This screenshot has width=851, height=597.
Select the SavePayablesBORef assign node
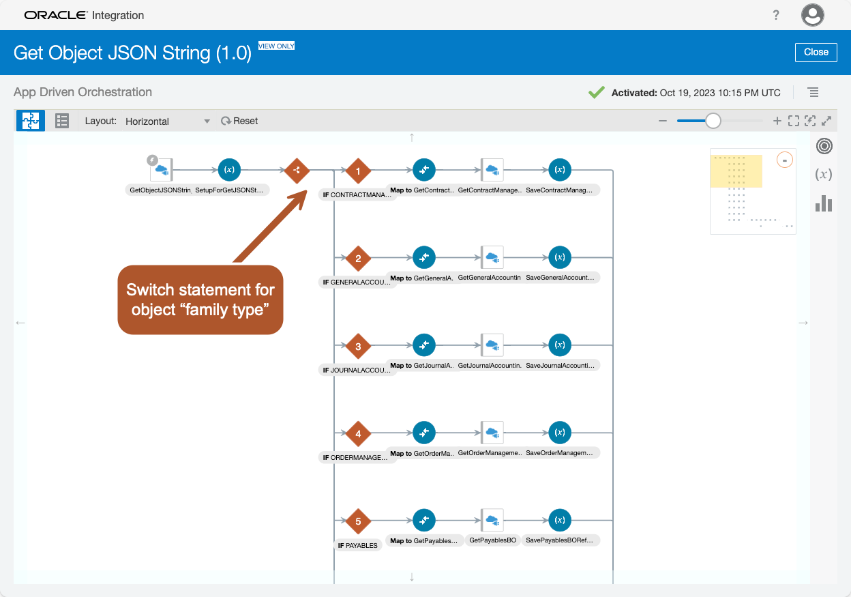pos(559,520)
